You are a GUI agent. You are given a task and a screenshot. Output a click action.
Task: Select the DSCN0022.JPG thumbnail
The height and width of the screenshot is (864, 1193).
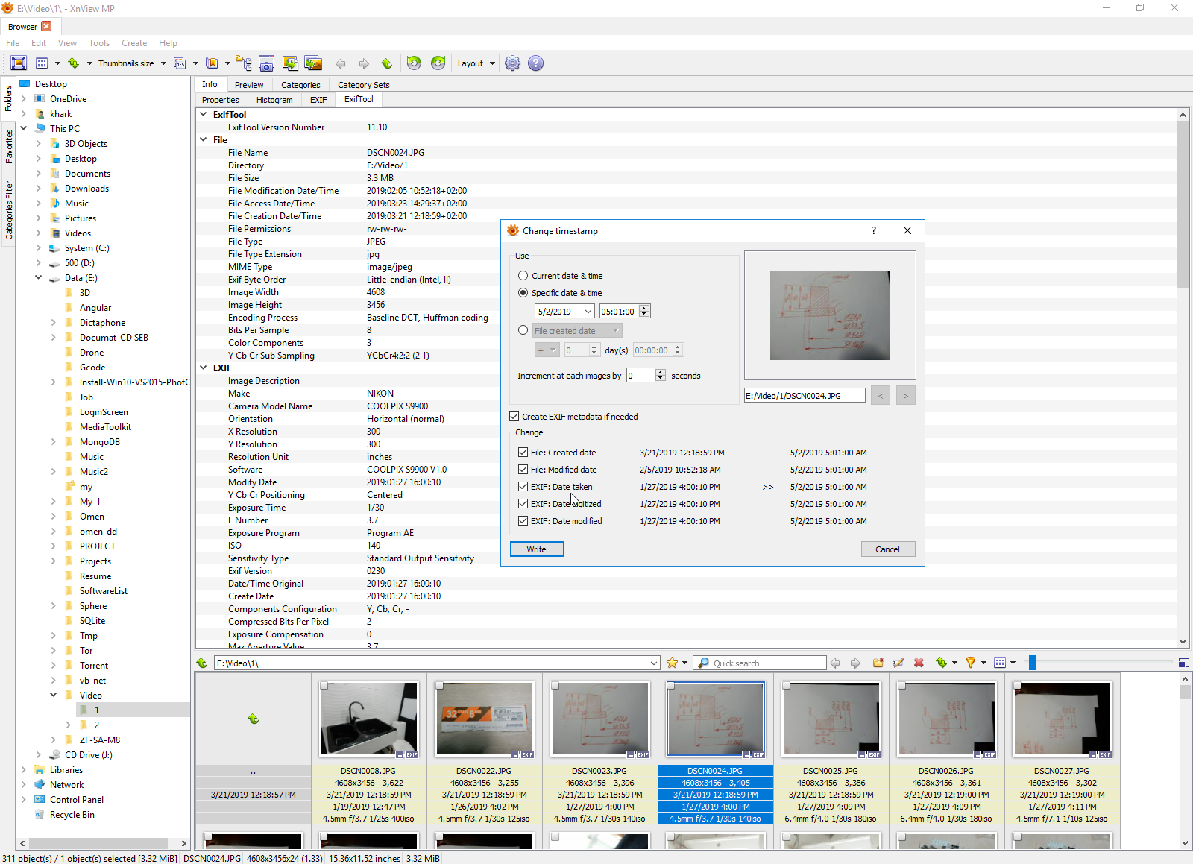point(484,719)
